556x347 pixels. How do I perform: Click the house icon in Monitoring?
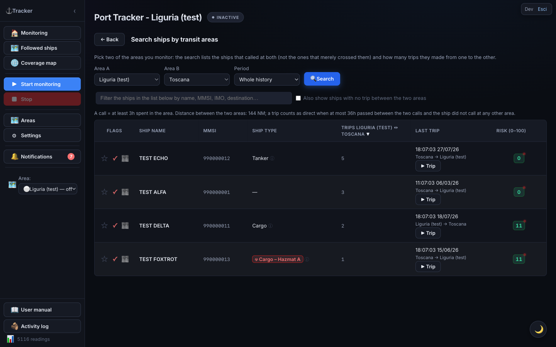(15, 33)
